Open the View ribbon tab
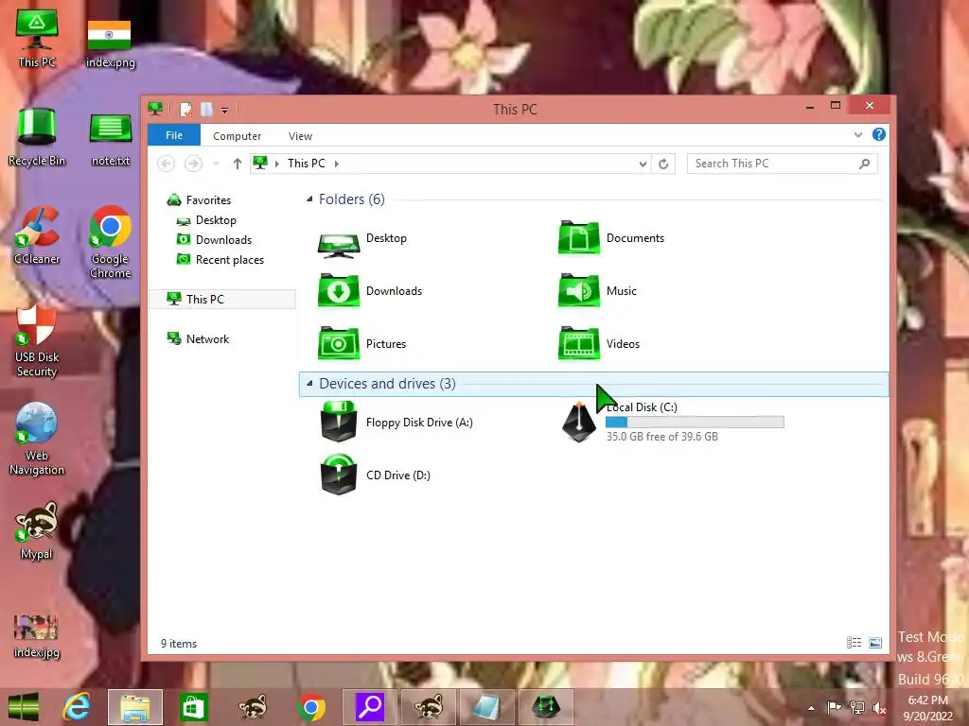Image resolution: width=969 pixels, height=726 pixels. coord(300,136)
